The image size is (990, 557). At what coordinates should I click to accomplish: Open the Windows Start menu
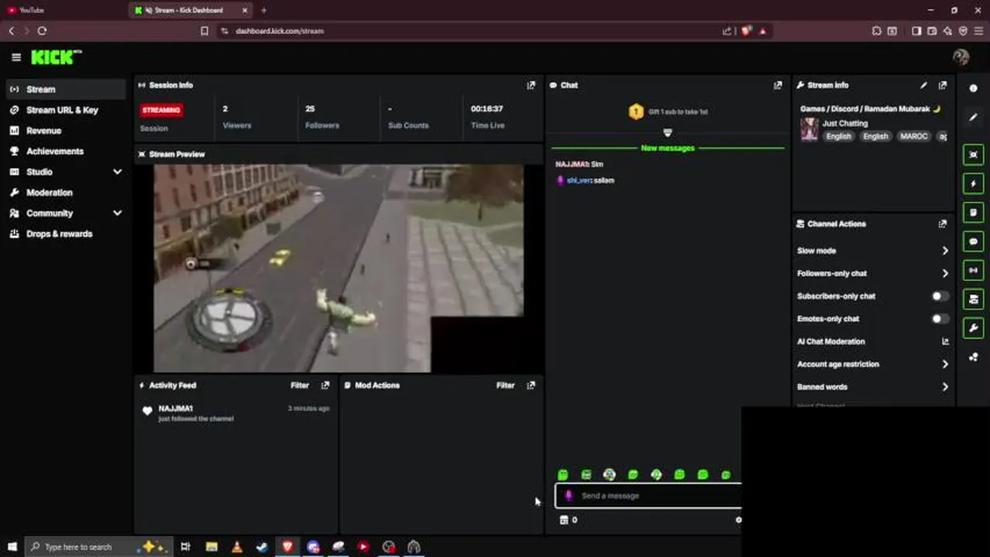(x=12, y=547)
